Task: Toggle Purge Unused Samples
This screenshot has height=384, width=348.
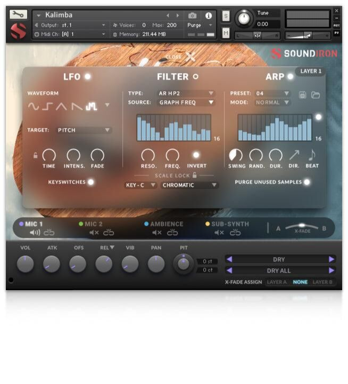Action: pyautogui.click(x=307, y=182)
